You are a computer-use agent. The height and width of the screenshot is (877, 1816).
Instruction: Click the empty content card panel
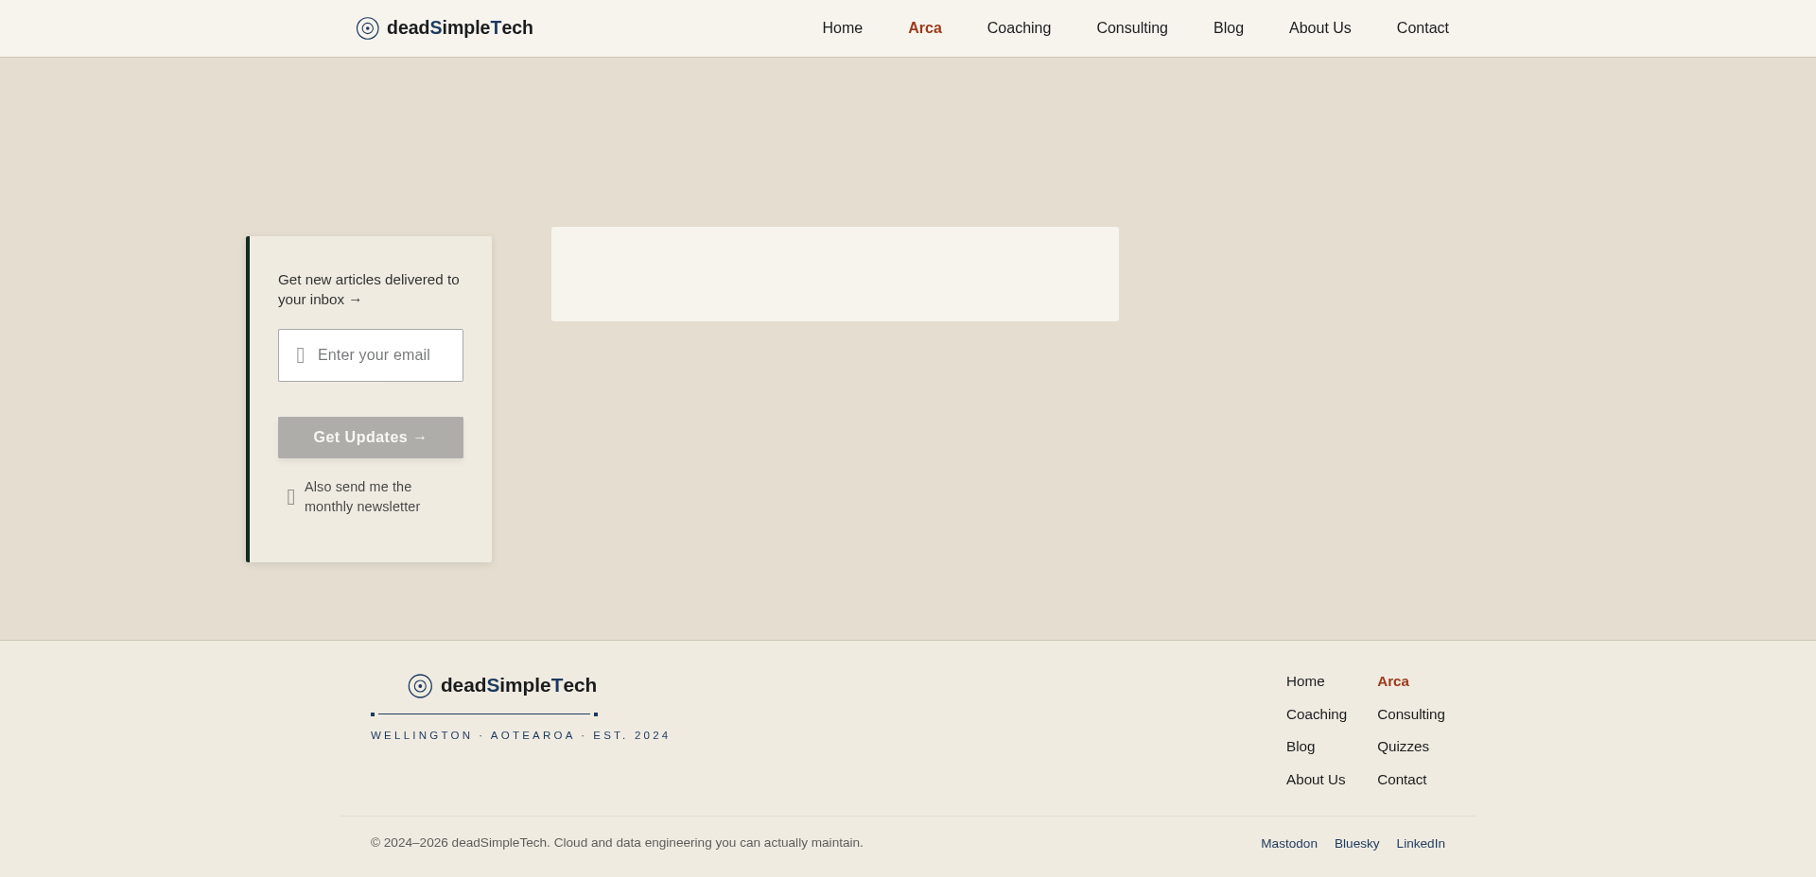coord(835,274)
